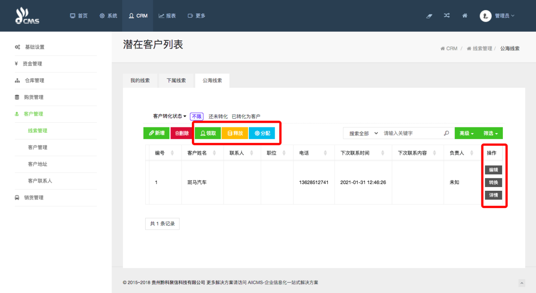Click the eraser icon in top bar
This screenshot has height=293, width=536.
click(x=429, y=16)
